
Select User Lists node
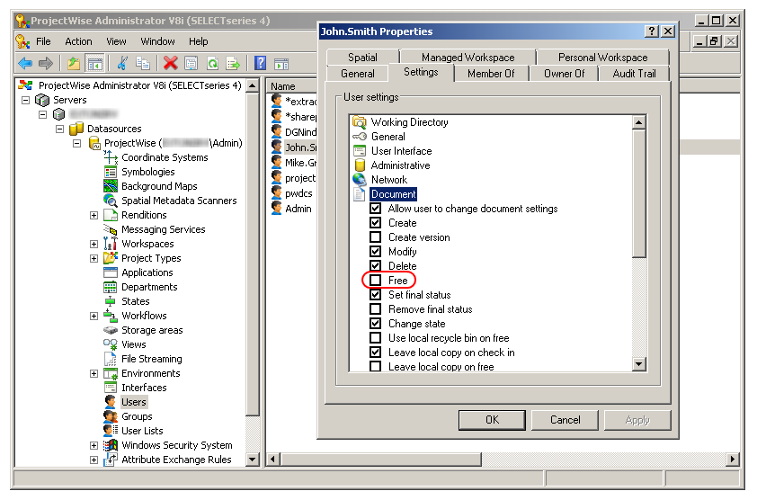coord(142,431)
